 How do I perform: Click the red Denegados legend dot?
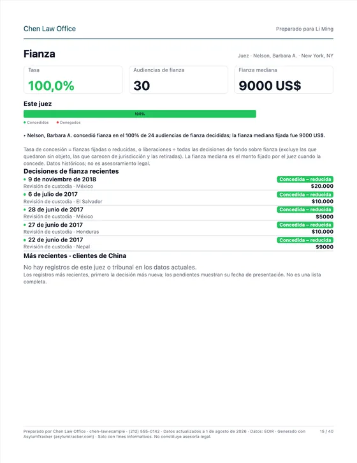[57, 122]
